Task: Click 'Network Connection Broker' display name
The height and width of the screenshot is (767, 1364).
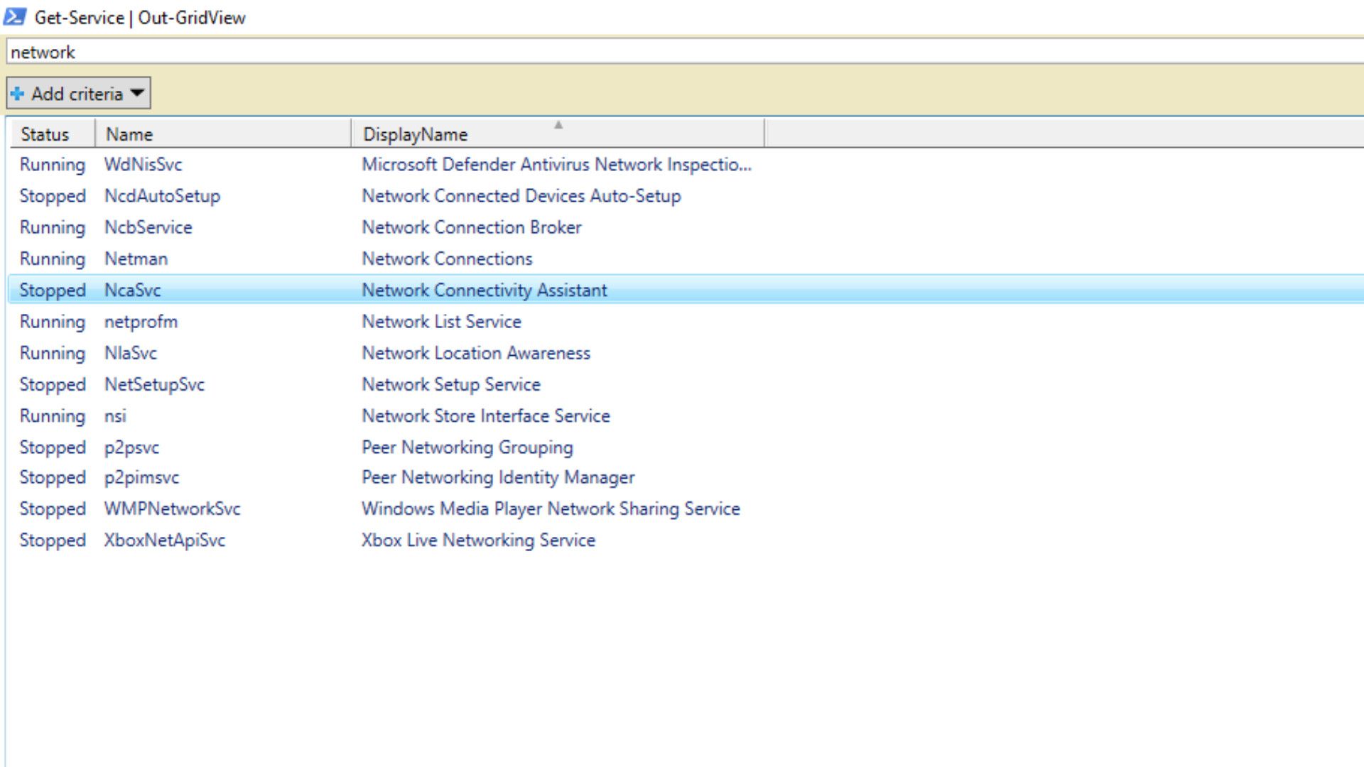Action: [472, 227]
